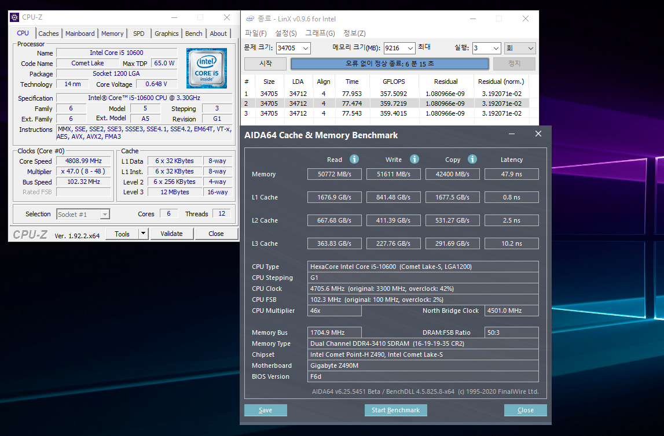Switch to the Bench tab
The height and width of the screenshot is (436, 664).
pos(194,34)
